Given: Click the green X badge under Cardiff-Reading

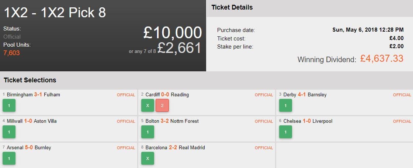Looking at the screenshot, I should [147, 106].
